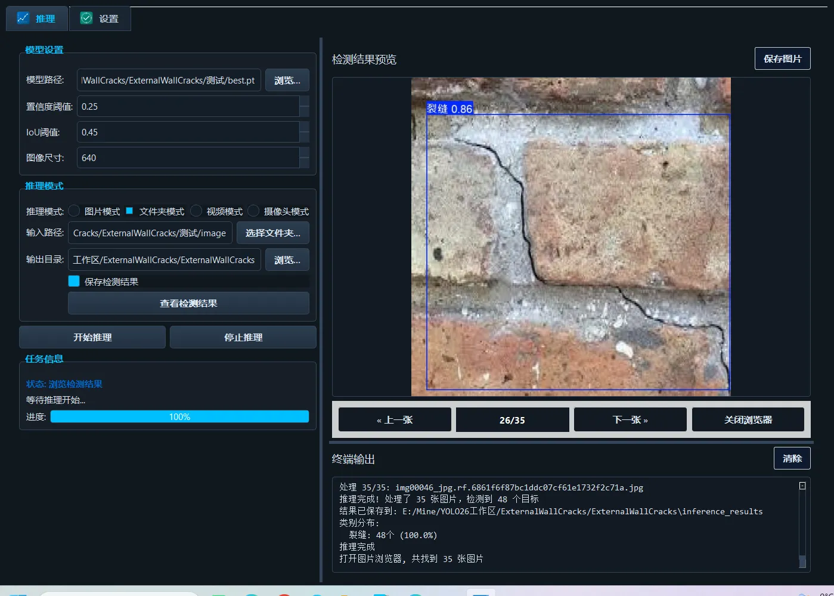Go to previous image with « 上一张
The width and height of the screenshot is (834, 596).
pos(395,419)
